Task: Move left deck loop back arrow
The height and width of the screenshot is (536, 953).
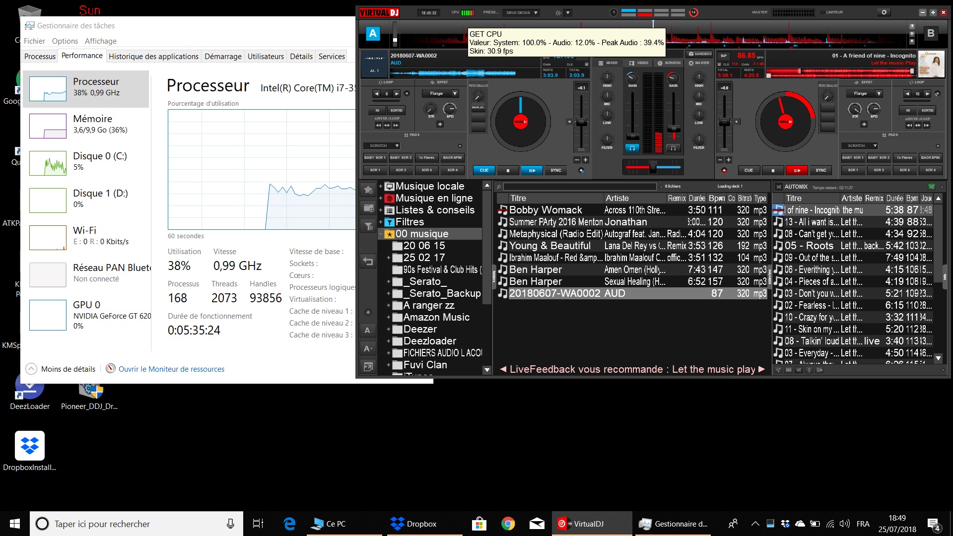Action: point(378,126)
